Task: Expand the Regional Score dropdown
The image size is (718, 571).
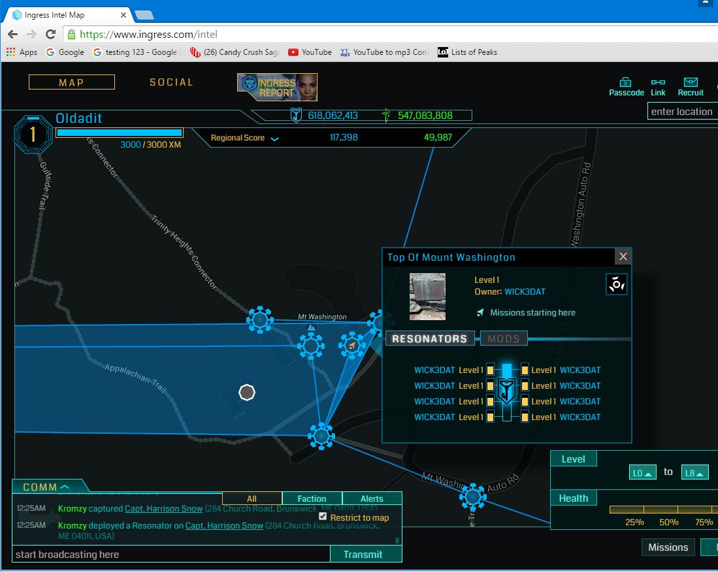Action: [274, 139]
